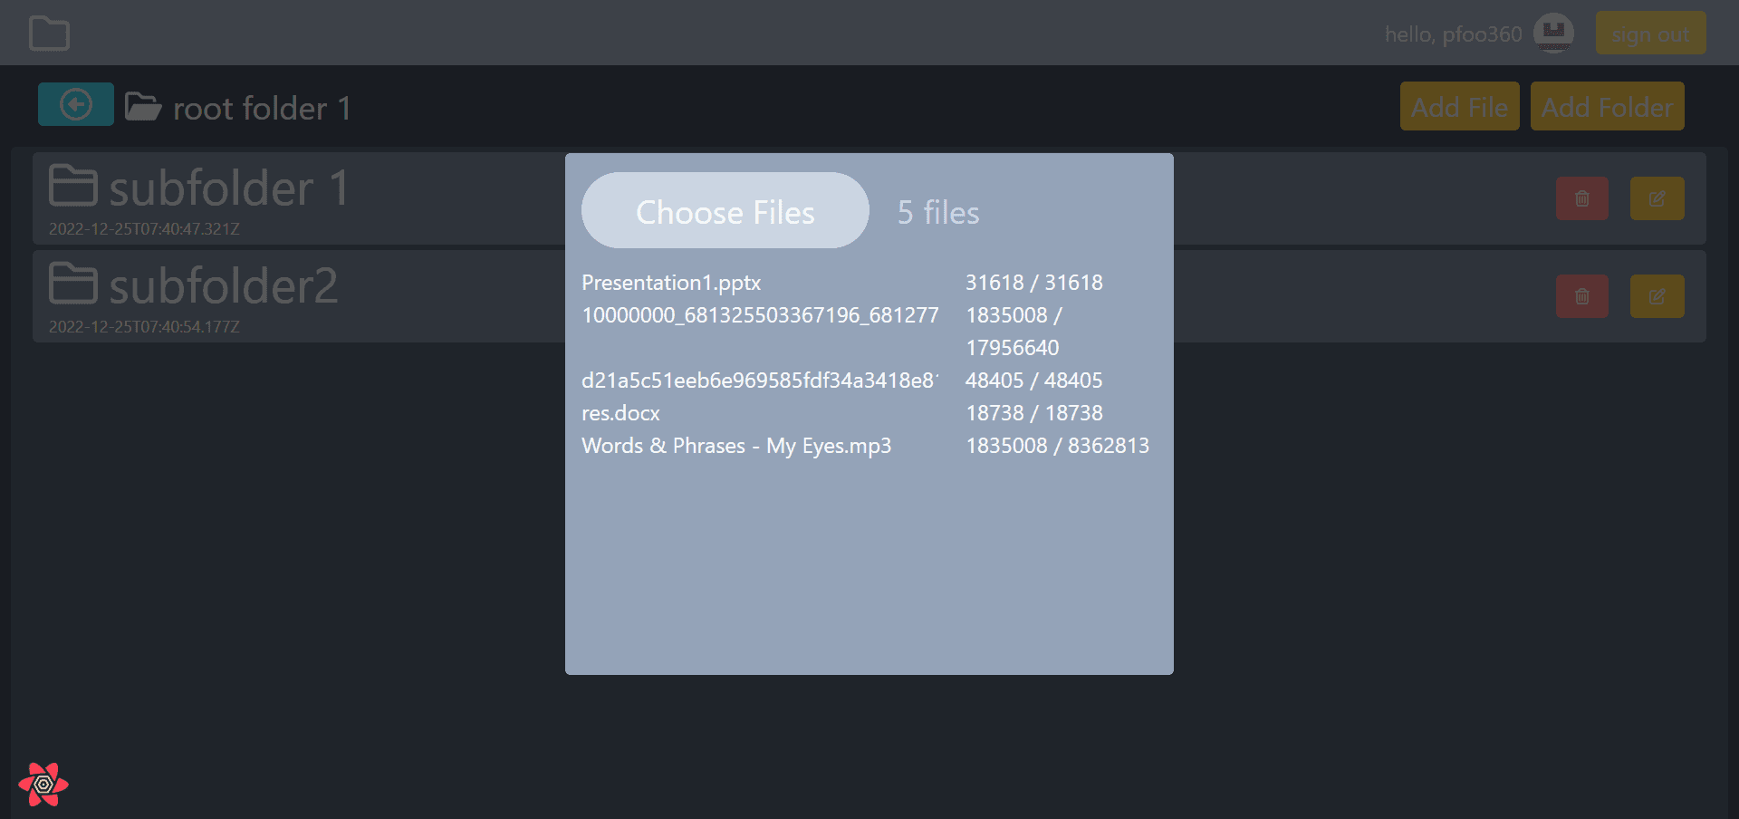Select Words & Phrases - My Eyes.mp3 entry
This screenshot has width=1739, height=819.
tap(736, 446)
